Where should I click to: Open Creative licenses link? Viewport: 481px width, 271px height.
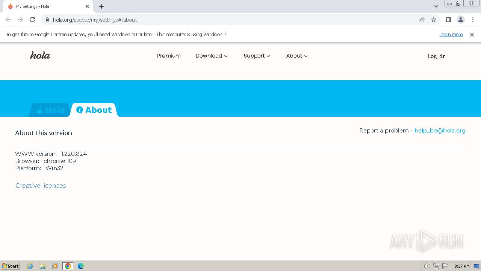click(41, 186)
